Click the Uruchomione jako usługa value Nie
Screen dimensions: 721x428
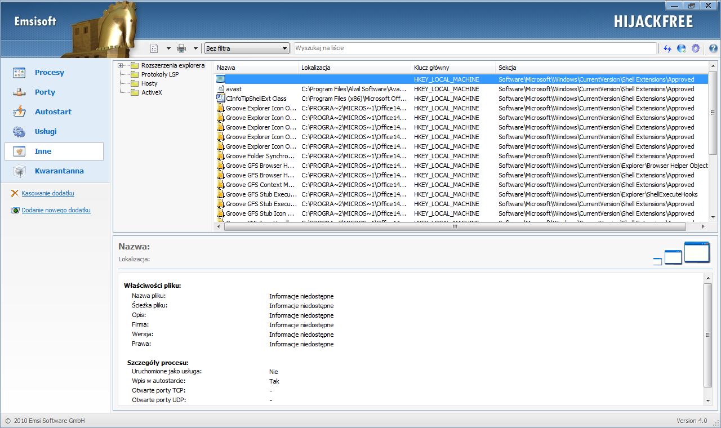(x=273, y=372)
